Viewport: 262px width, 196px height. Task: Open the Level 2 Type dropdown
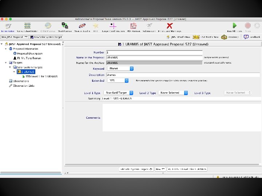point(173,93)
